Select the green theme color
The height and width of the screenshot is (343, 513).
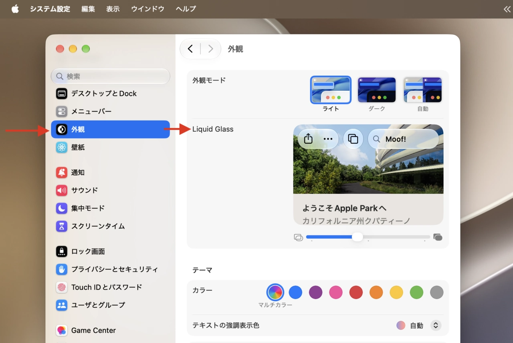point(417,292)
